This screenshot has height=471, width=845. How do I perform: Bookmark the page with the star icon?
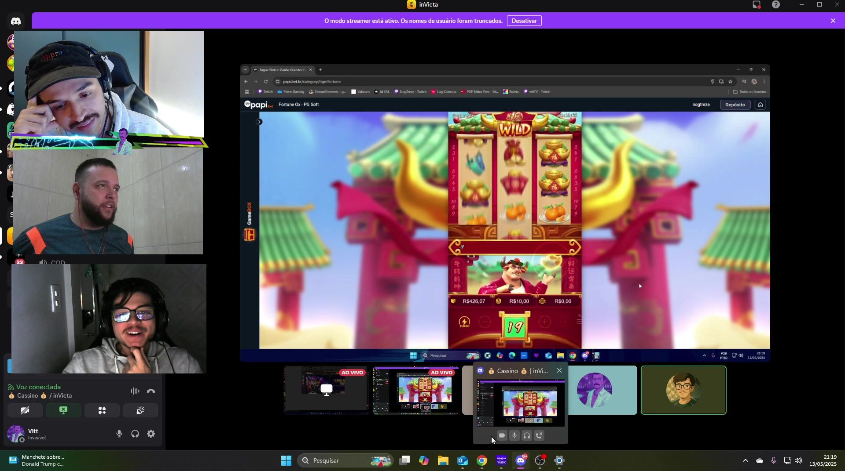pyautogui.click(x=731, y=81)
